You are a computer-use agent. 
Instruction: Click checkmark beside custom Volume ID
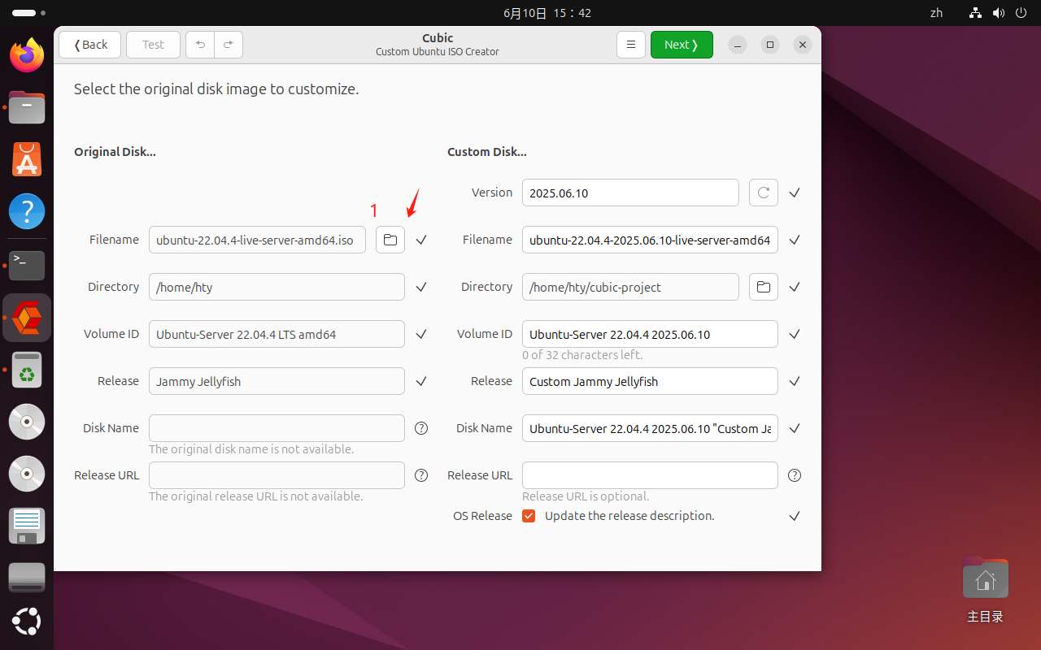795,334
